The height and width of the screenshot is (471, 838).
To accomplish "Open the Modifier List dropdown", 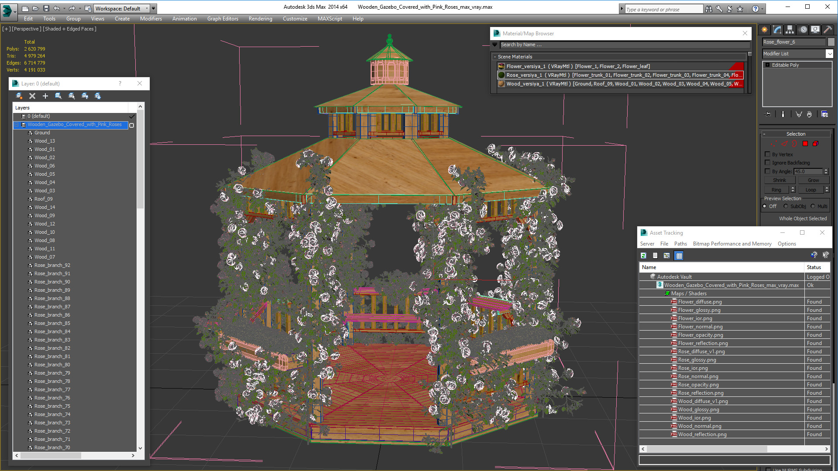I will point(829,54).
